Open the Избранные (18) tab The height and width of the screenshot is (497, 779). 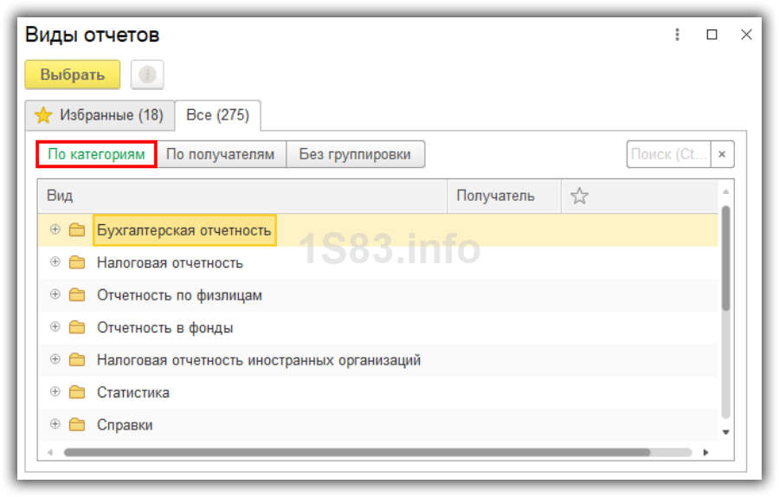(100, 115)
